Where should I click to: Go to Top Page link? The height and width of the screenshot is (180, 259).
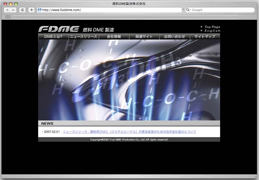point(212,27)
